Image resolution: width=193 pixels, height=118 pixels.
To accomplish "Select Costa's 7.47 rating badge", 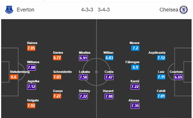I will [x=109, y=77].
